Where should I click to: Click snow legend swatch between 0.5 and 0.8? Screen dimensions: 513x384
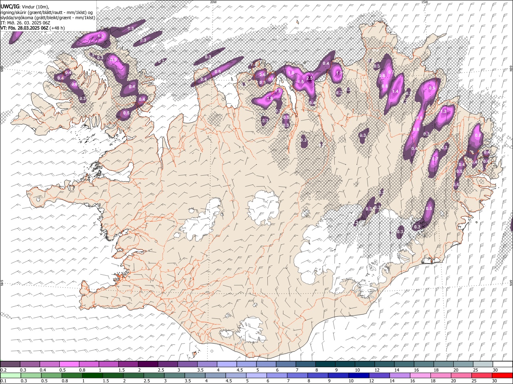(69, 364)
